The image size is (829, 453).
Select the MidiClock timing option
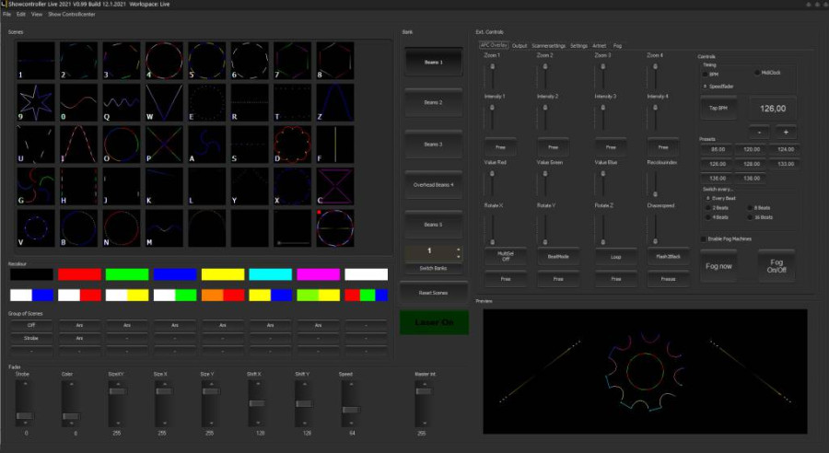click(758, 73)
